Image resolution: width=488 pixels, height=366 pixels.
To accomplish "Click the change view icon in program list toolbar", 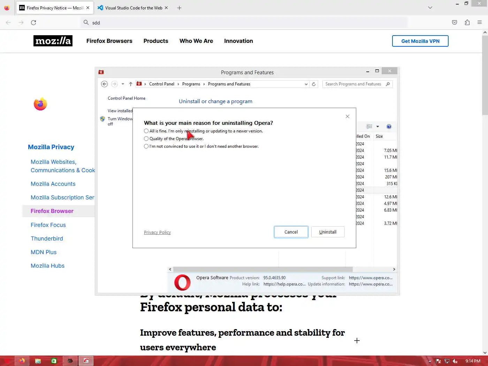I will pos(369,127).
